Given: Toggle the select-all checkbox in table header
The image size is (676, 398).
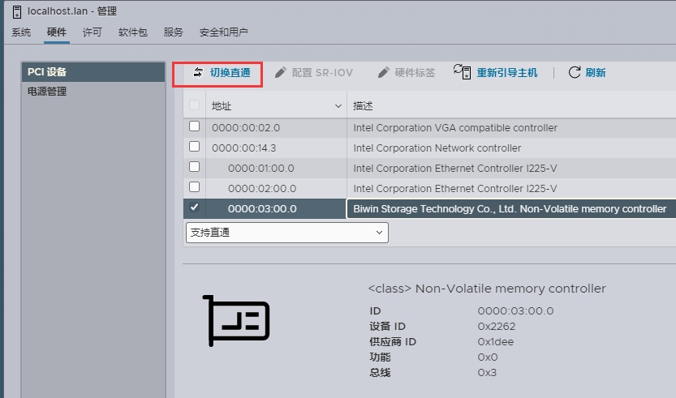Looking at the screenshot, I should (194, 105).
